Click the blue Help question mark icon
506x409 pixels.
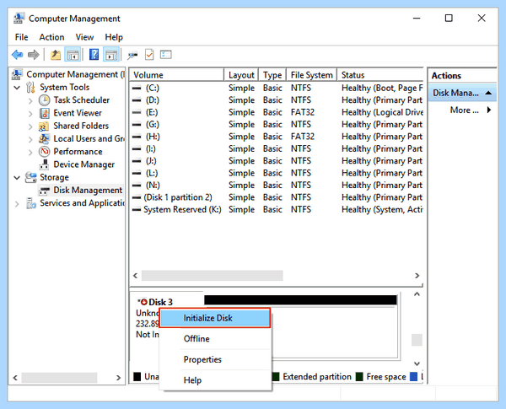pos(94,55)
